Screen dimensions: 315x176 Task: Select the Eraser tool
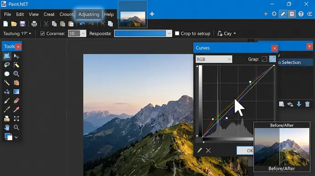click(x=16, y=100)
